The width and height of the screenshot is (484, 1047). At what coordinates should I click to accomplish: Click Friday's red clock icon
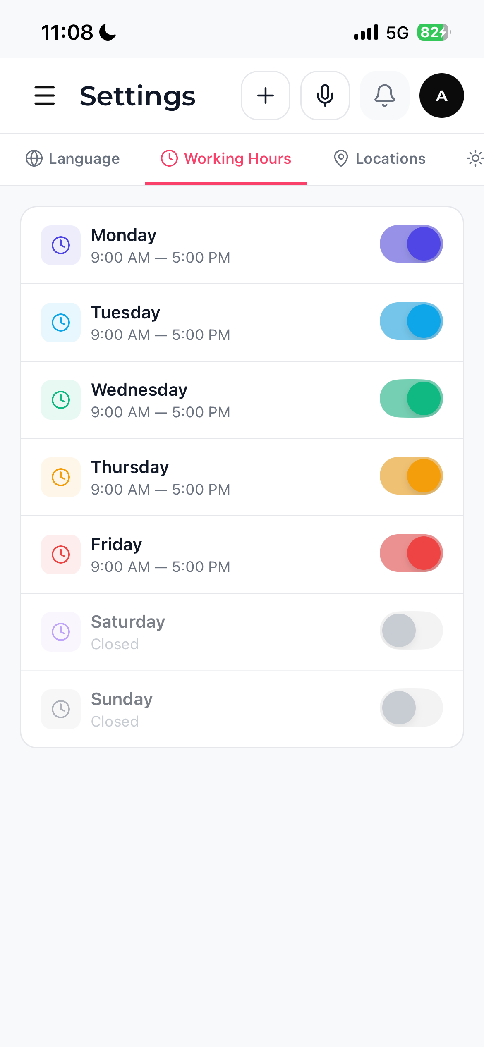click(x=60, y=554)
